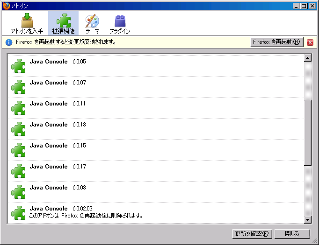
Task: Click puzzle icon of Java Console 6.0.13
Action: click(x=19, y=129)
